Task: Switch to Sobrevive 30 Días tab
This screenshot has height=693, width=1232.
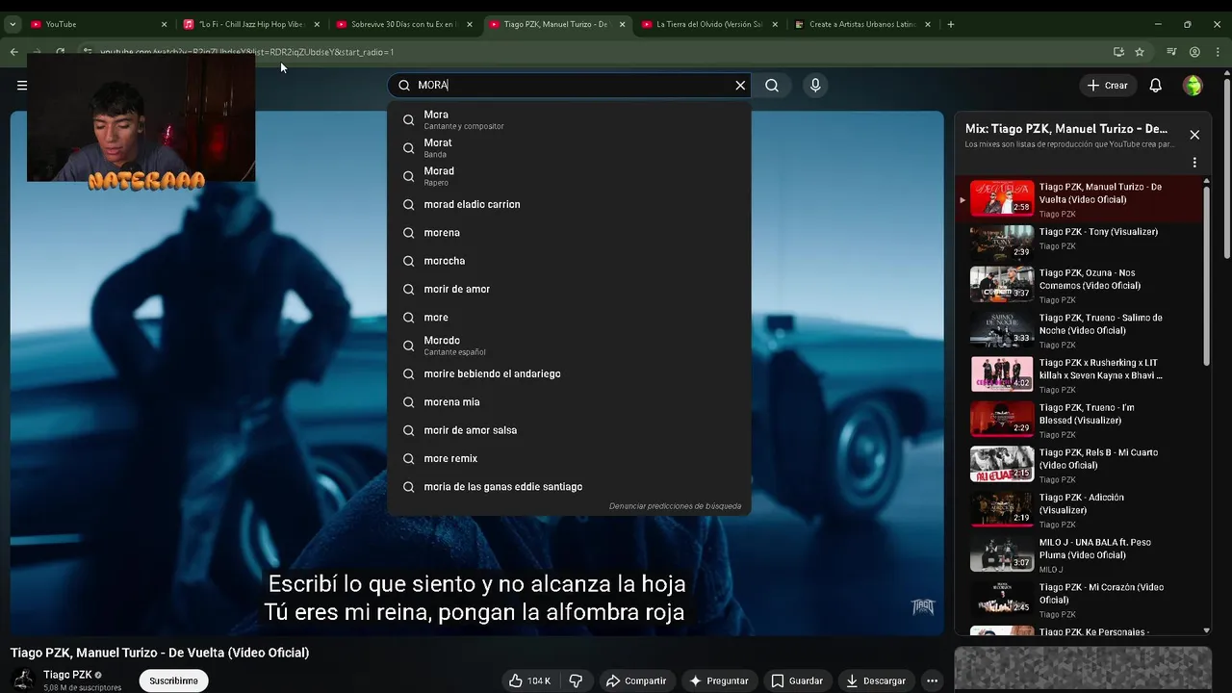Action: pyautogui.click(x=402, y=24)
